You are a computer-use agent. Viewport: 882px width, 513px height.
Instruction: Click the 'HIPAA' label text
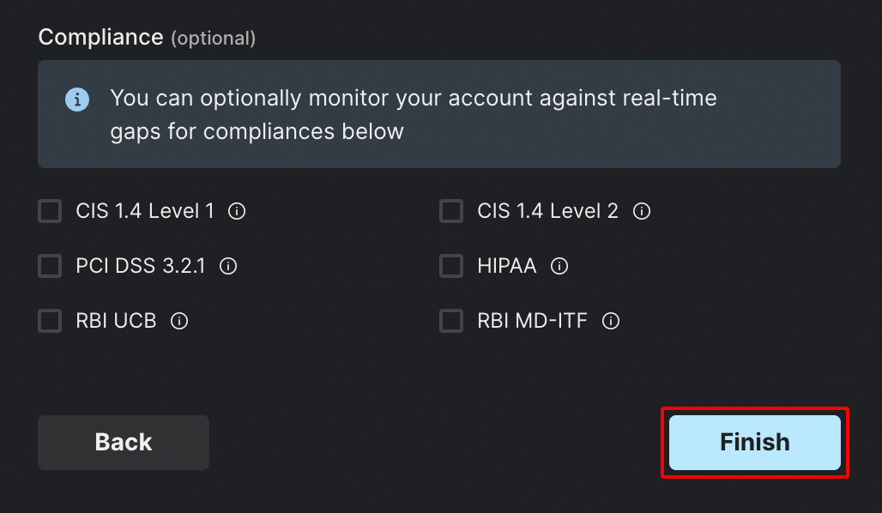click(507, 266)
